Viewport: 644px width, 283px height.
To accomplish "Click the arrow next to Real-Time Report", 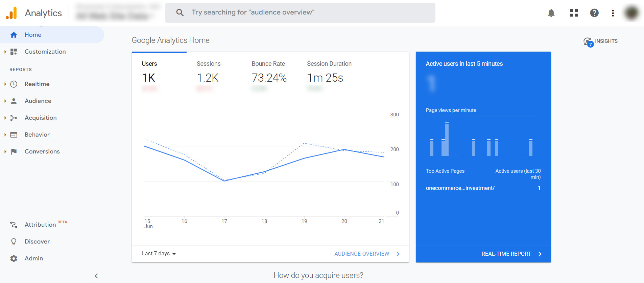I will pos(540,254).
